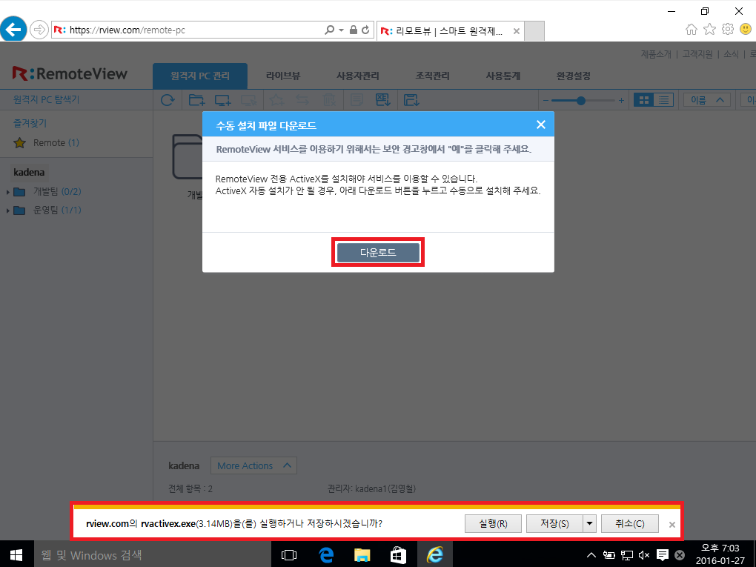756x567 pixels.
Task: Open the Store from taskbar
Action: (x=398, y=555)
